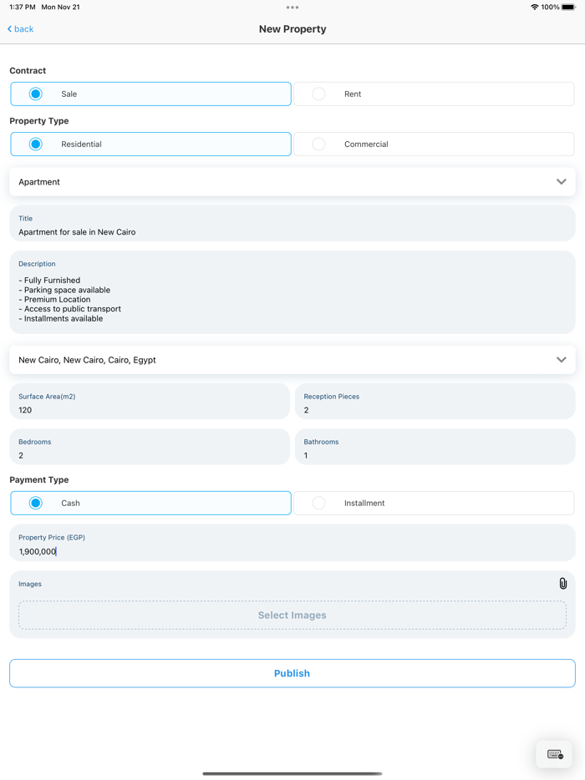
Task: Choose Commercial property type
Action: point(433,144)
